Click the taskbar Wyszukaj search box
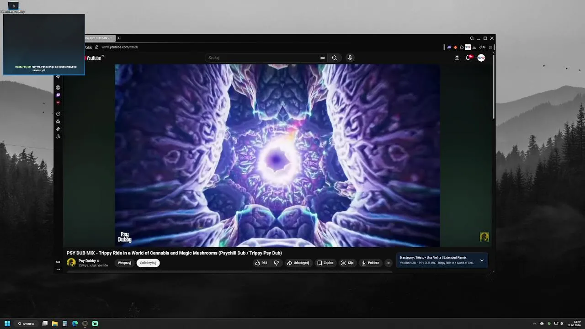 pyautogui.click(x=27, y=324)
